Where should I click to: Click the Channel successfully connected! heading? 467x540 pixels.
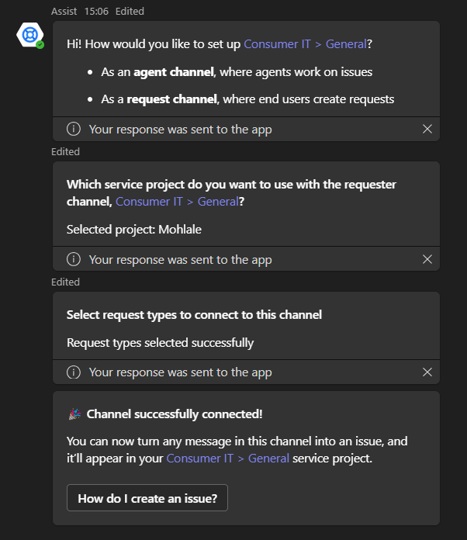pyautogui.click(x=175, y=414)
